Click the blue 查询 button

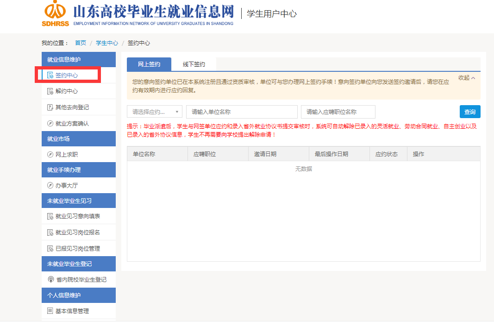pos(470,112)
